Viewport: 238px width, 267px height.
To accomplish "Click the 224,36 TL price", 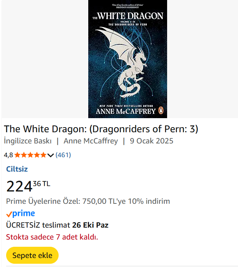I will point(28,186).
